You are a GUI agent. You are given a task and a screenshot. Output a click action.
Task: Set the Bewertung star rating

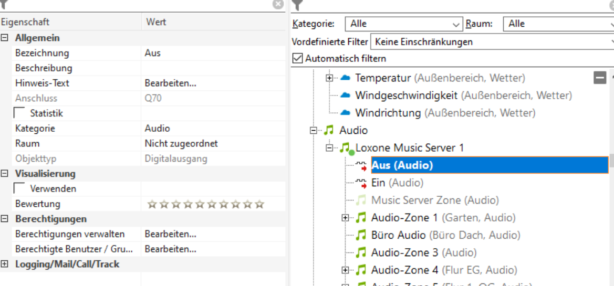[x=205, y=204]
